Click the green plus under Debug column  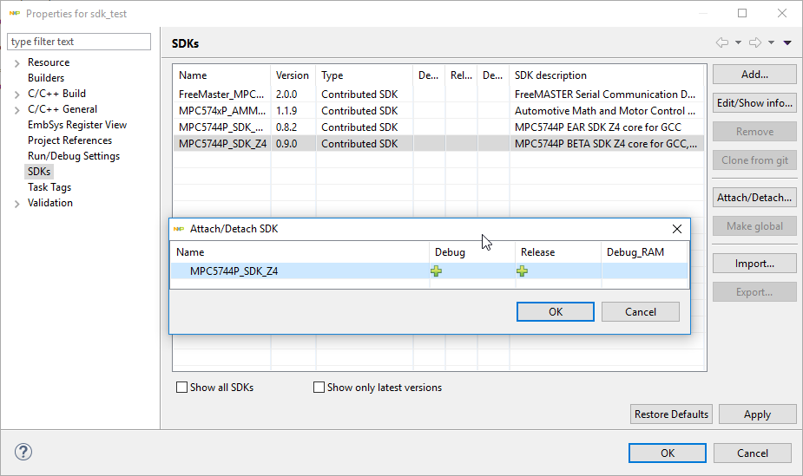click(x=436, y=271)
